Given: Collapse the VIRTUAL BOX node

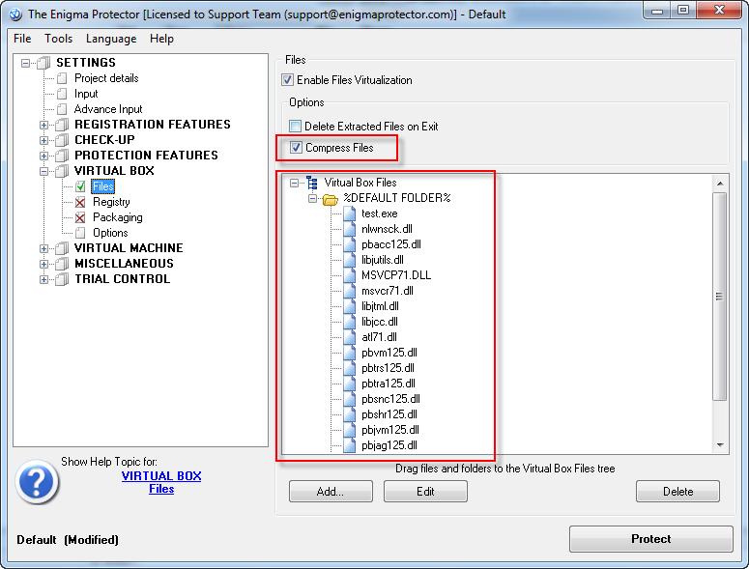Looking at the screenshot, I should [43, 171].
